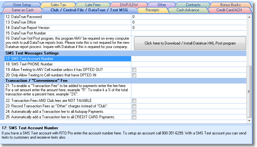
Task: Enable Allow Texting to ANY Cell number checkbox
Action: click(134, 70)
